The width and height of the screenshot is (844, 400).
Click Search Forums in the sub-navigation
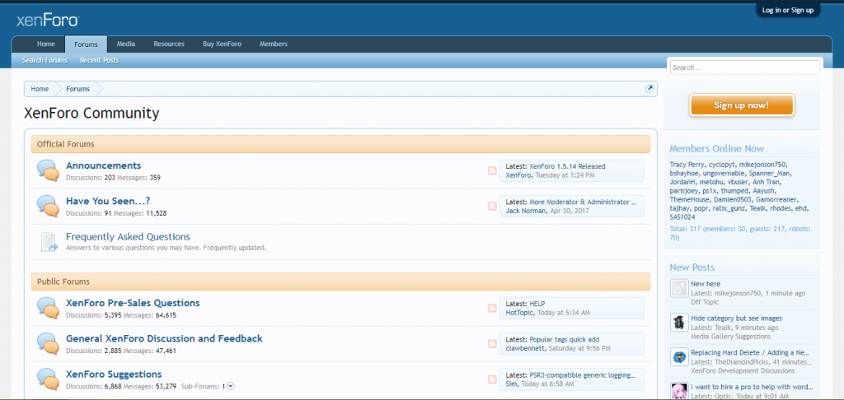(x=45, y=60)
